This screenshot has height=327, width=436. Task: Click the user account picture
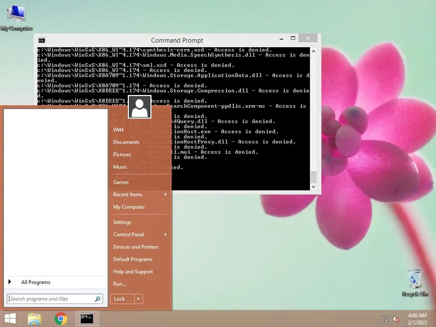[140, 107]
